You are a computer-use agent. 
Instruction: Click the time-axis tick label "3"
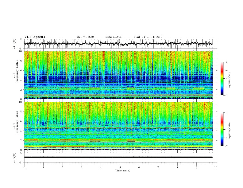pos(82,167)
